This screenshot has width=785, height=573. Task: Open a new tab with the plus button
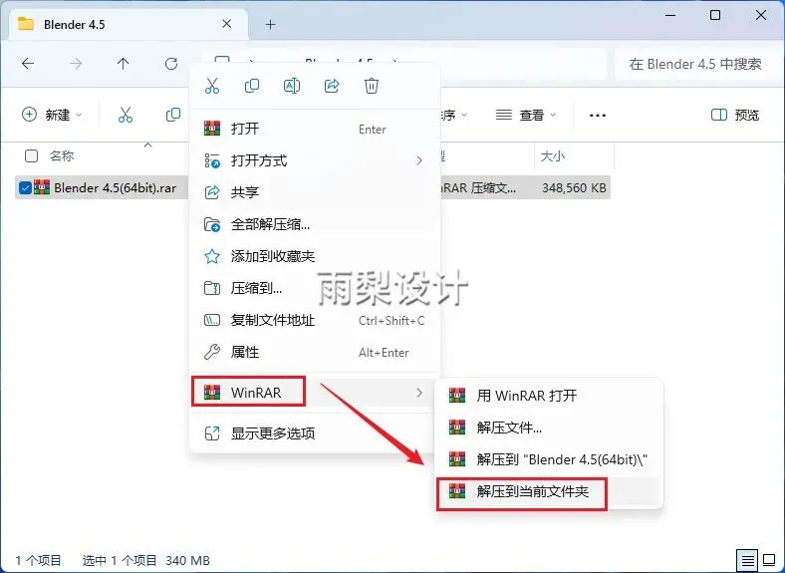coord(270,24)
